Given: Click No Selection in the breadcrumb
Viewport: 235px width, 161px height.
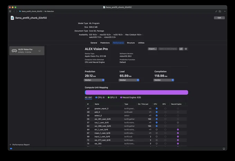Looking at the screenshot, I should click(x=49, y=11).
